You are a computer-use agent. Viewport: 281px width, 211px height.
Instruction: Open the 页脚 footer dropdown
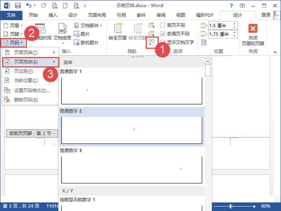(13, 34)
